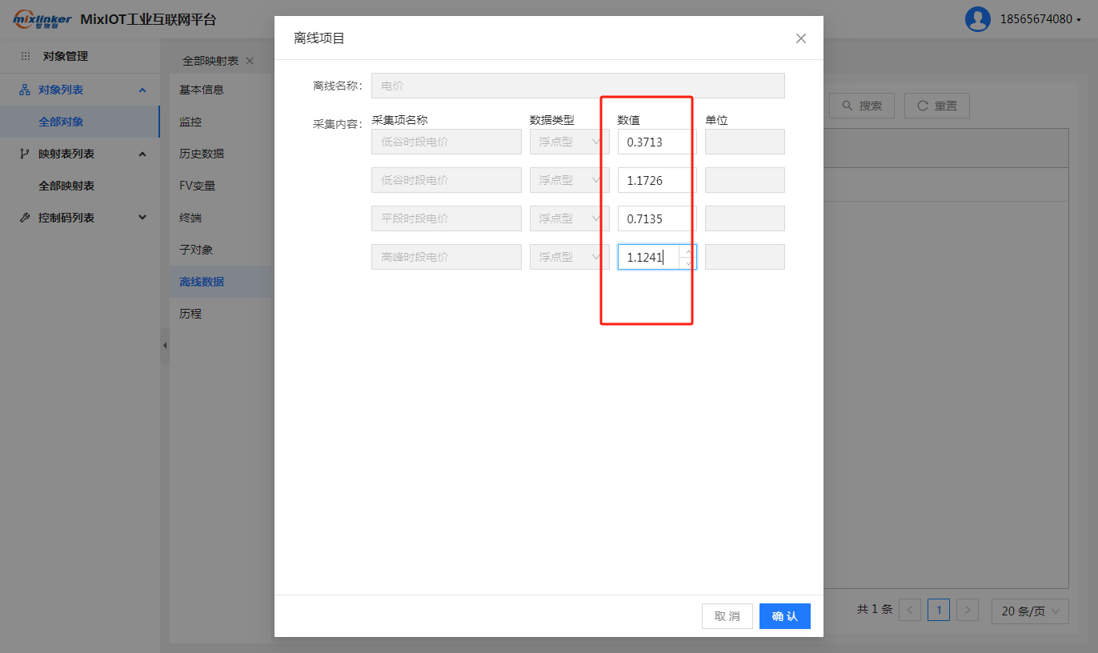The width and height of the screenshot is (1098, 653).
Task: Click the 取消 button
Action: click(x=727, y=616)
